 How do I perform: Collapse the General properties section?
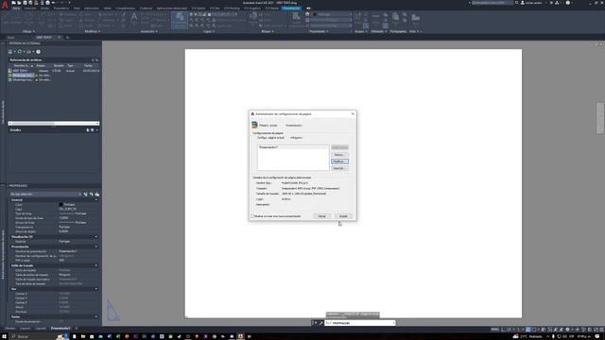96,200
